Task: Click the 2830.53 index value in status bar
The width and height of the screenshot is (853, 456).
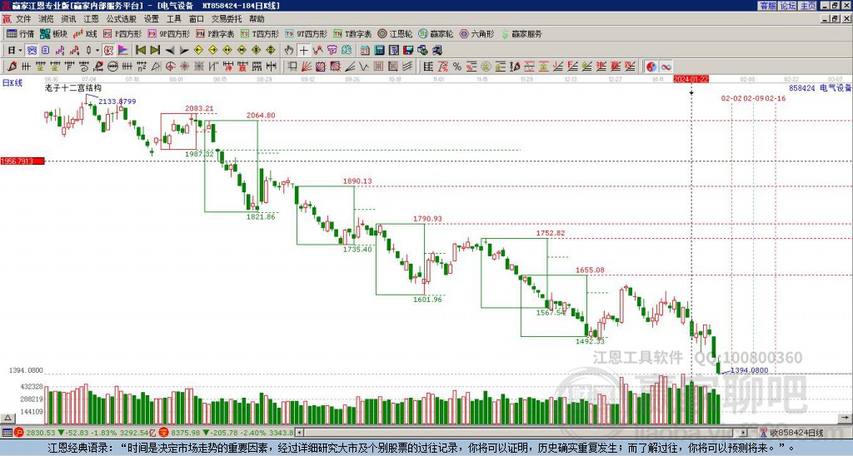Action: tap(40, 433)
